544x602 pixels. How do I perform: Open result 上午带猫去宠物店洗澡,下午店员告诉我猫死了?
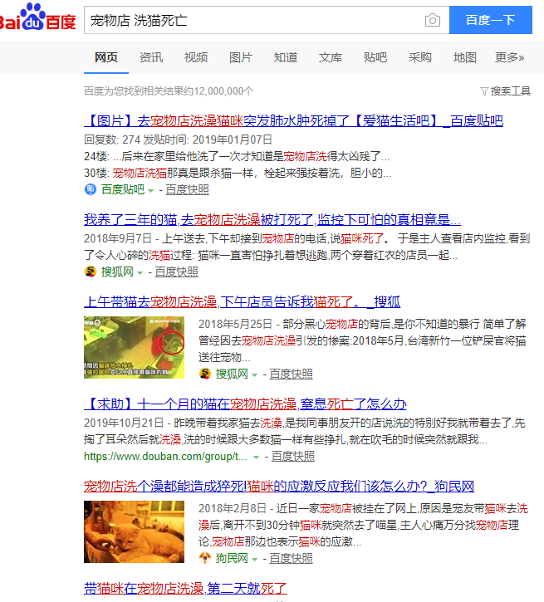(x=242, y=301)
